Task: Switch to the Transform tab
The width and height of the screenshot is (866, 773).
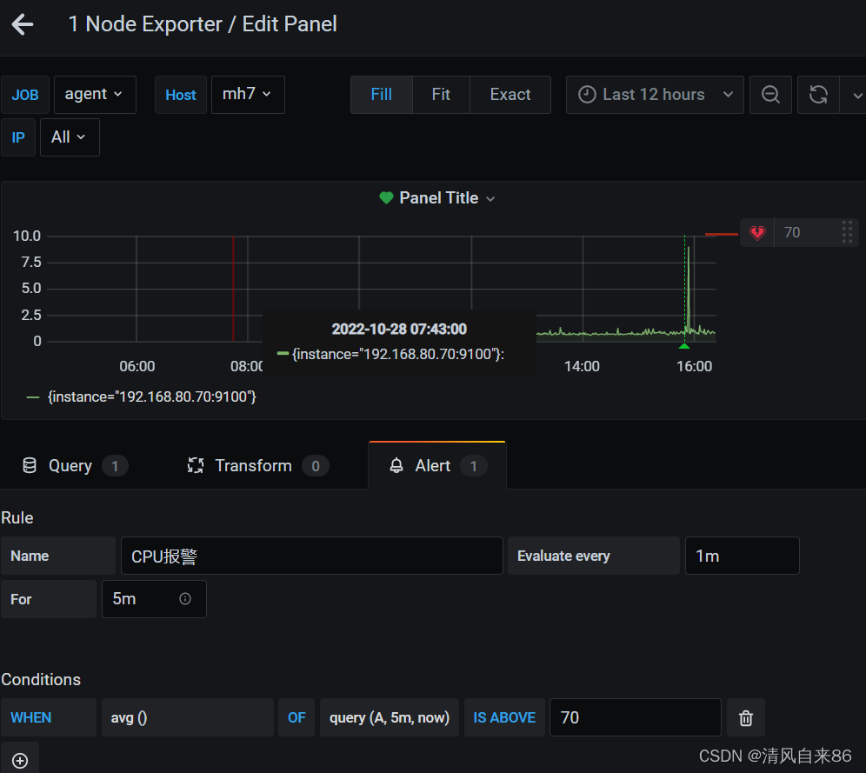Action: (x=253, y=465)
